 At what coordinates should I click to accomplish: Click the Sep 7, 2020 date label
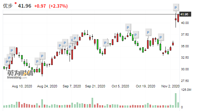[x=72, y=86]
